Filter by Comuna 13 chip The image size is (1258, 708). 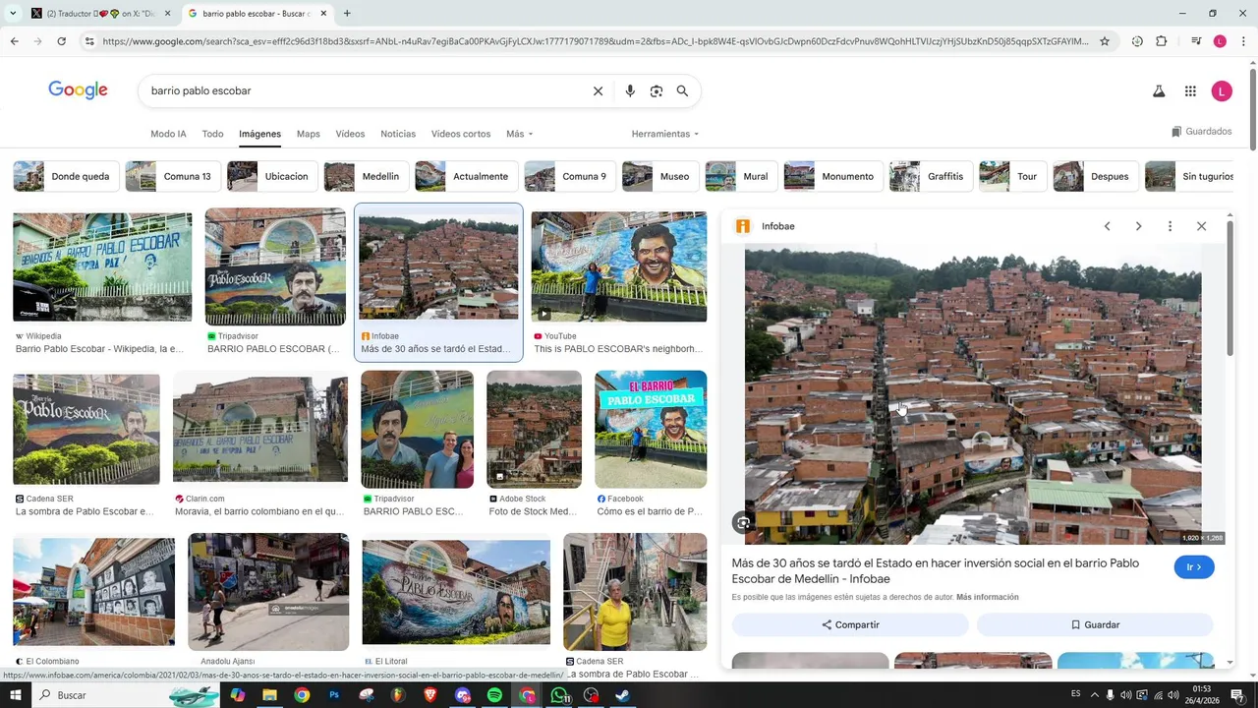(x=172, y=176)
